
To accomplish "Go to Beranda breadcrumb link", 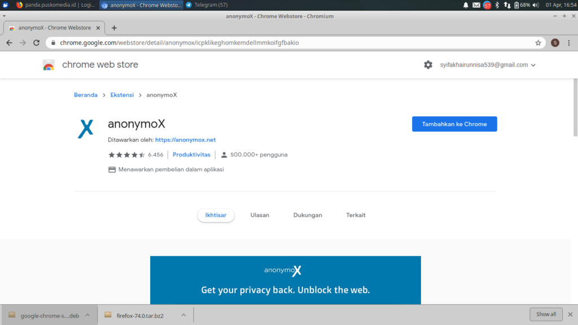I will (86, 95).
